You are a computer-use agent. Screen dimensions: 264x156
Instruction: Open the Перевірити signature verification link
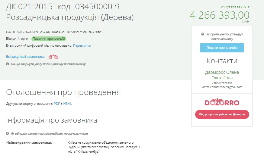click(x=82, y=46)
